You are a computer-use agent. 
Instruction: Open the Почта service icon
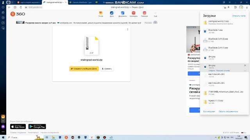[101, 14]
